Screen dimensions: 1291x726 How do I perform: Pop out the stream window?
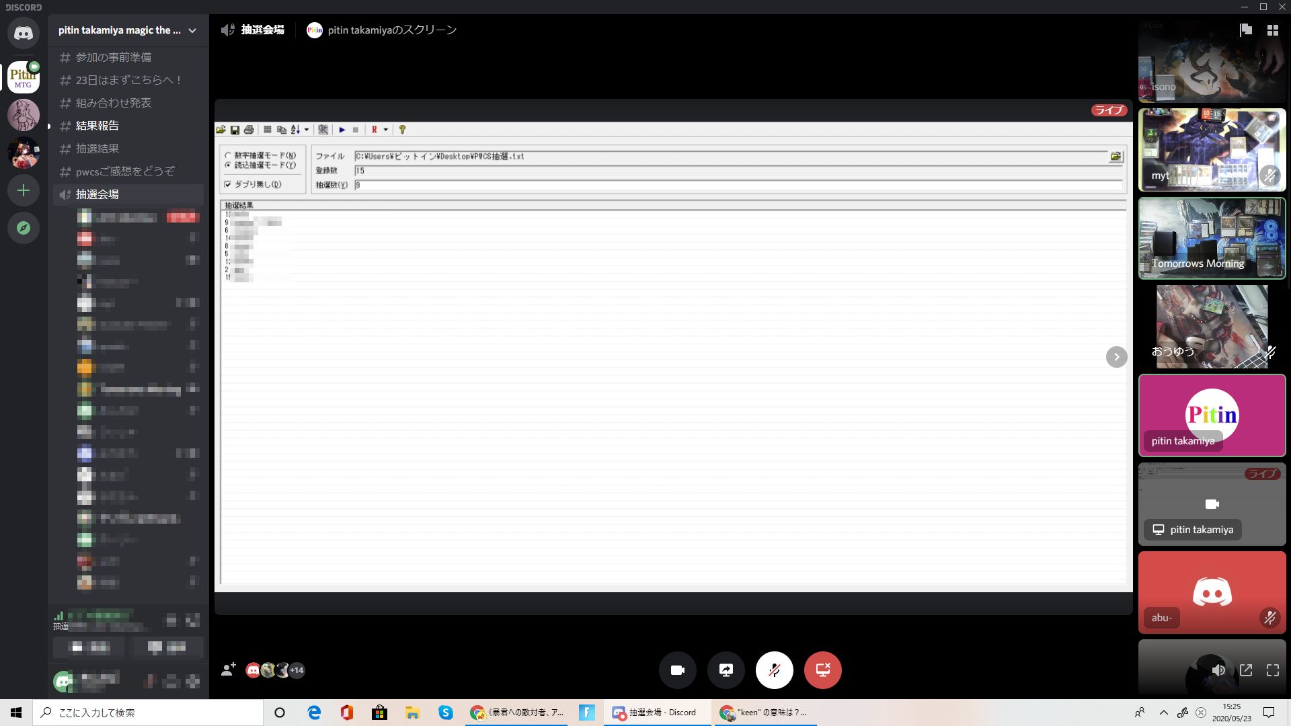[1246, 670]
